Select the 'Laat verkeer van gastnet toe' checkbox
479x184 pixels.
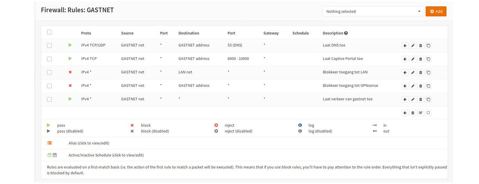pos(49,99)
